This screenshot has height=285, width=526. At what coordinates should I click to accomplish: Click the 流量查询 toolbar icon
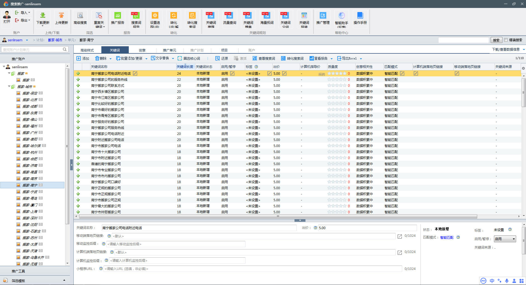229,16
